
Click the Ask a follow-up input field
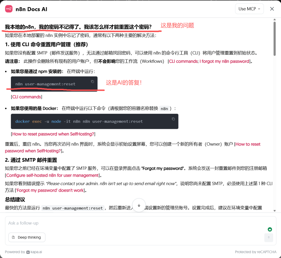point(104,223)
